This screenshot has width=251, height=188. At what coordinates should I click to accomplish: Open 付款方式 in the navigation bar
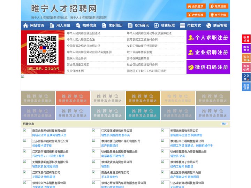pyautogui.click(x=194, y=25)
